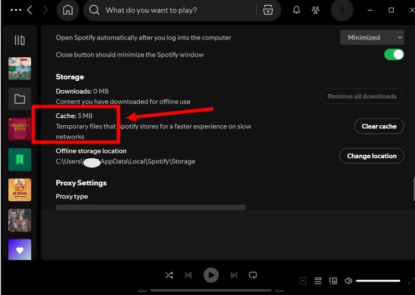The image size is (415, 295).
Task: Mute the volume speaker icon
Action: (348, 281)
